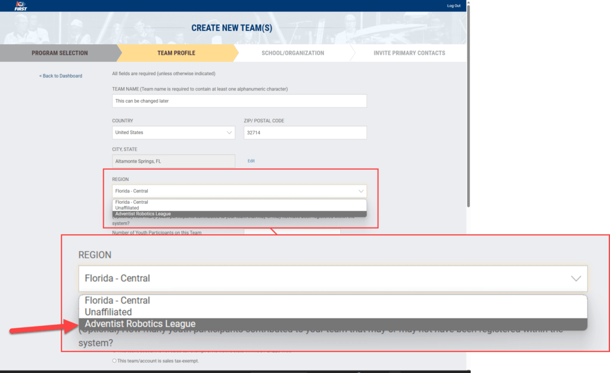Click into the Team Name input field
Viewport: 610px width, 373px height.
click(x=239, y=101)
